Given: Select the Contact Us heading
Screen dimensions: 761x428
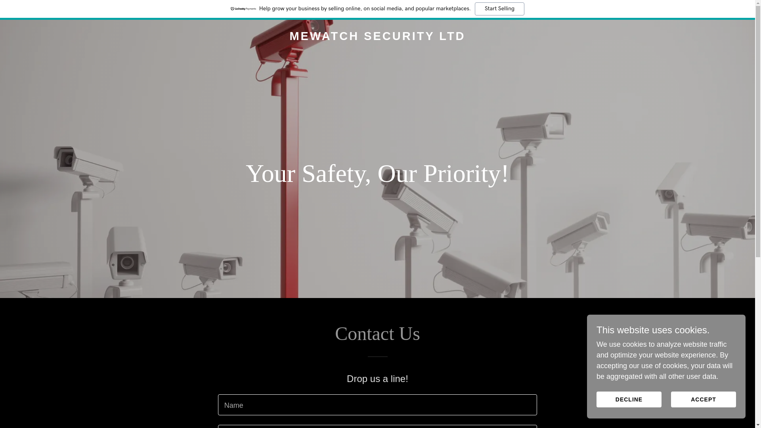Looking at the screenshot, I should click(377, 334).
